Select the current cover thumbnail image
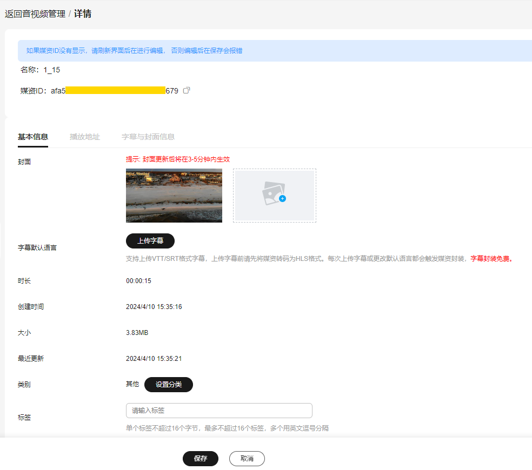Screen dimensions: 532x470 click(174, 196)
